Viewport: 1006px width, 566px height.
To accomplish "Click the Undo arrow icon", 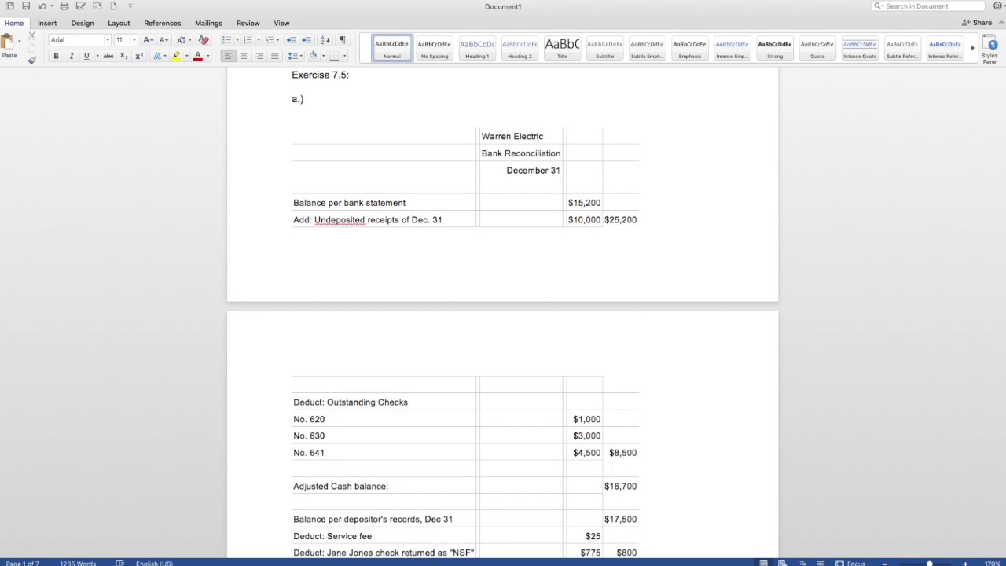I will click(x=42, y=6).
